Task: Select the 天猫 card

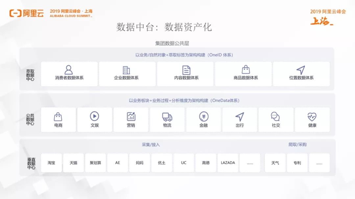Action: click(x=73, y=163)
